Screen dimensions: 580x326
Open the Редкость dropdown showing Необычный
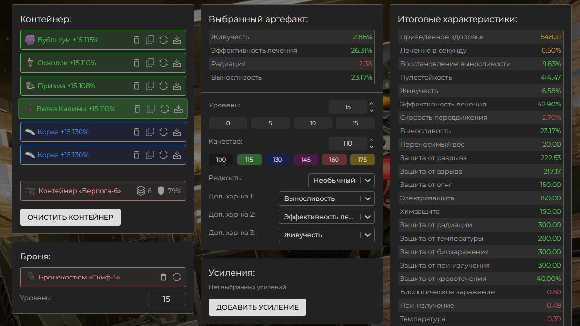pos(341,180)
